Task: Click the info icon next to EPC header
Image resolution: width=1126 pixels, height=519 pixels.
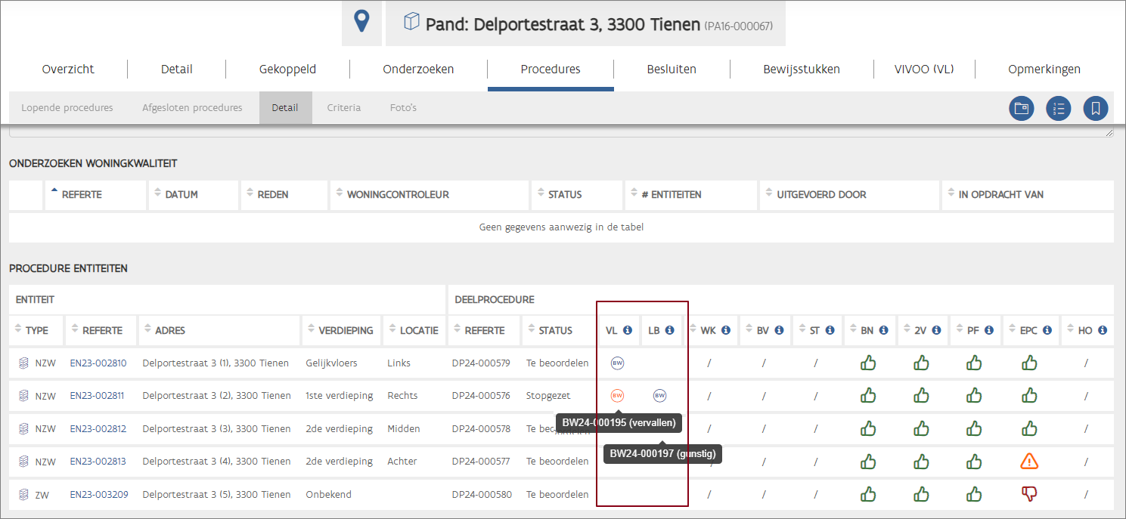Action: 1047,330
